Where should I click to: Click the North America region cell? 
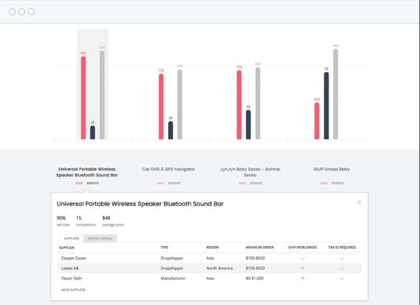pyautogui.click(x=219, y=268)
